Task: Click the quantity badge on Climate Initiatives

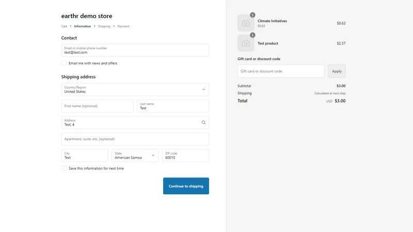Action: 252,15
